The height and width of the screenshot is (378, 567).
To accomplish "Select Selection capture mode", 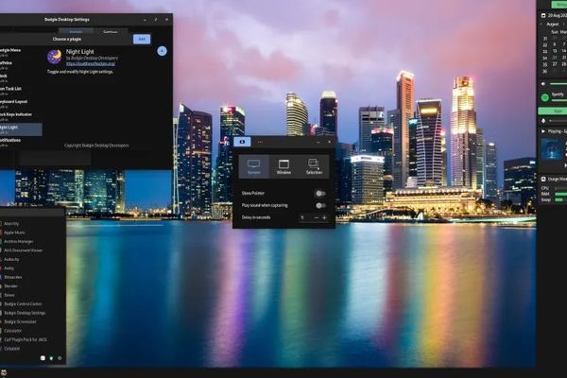I will (x=314, y=166).
